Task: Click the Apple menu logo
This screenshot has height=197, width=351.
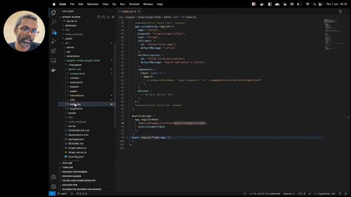Action: pos(54,4)
